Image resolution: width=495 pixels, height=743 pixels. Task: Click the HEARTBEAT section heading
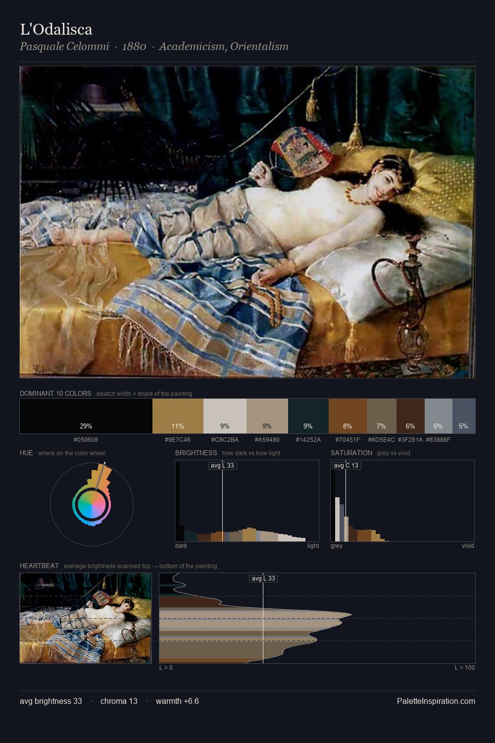point(39,566)
